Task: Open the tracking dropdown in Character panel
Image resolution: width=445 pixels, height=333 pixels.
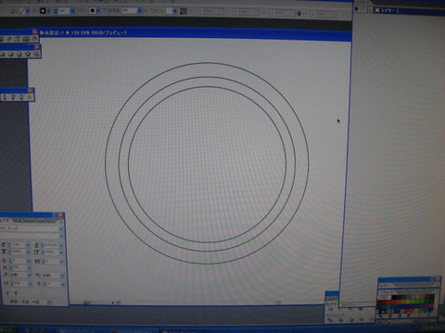Action: coord(62,261)
